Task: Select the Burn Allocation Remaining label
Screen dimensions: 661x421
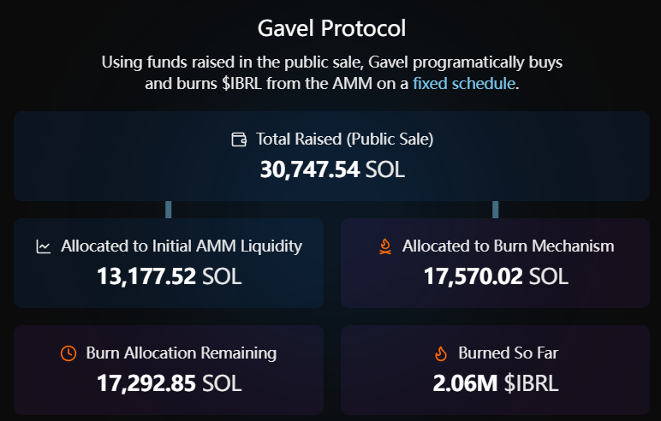Action: click(181, 353)
